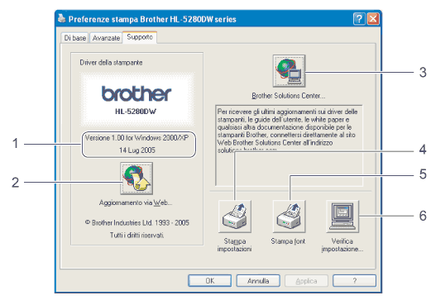Click inside the Solutions Center description text box
This screenshot has height=305, width=431.
(289, 145)
